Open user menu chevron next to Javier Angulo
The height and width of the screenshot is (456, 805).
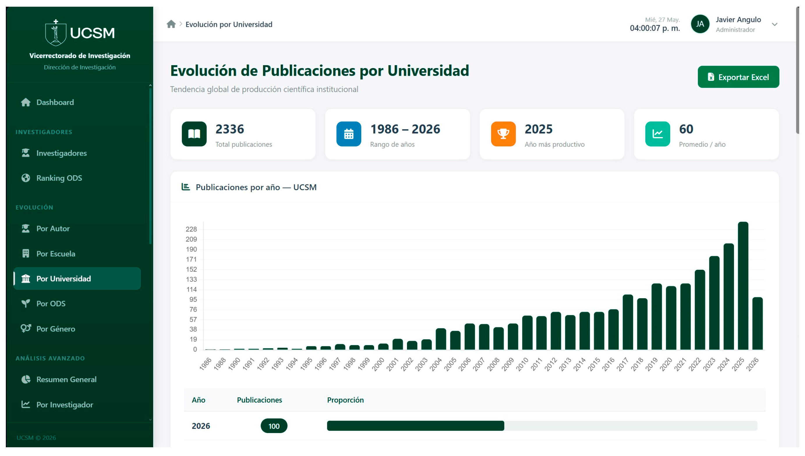point(775,24)
